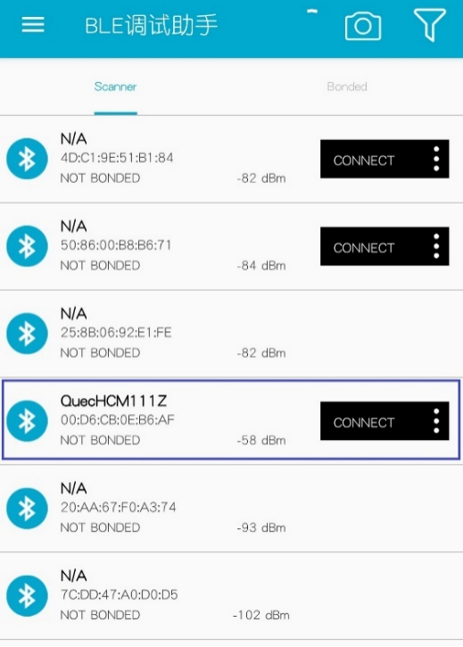
Task: Open three-dot options for QuecHCM111Z
Action: [436, 421]
